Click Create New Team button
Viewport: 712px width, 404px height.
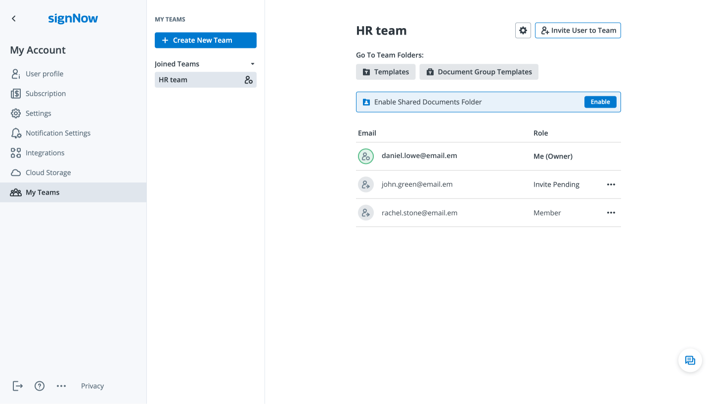coord(205,40)
